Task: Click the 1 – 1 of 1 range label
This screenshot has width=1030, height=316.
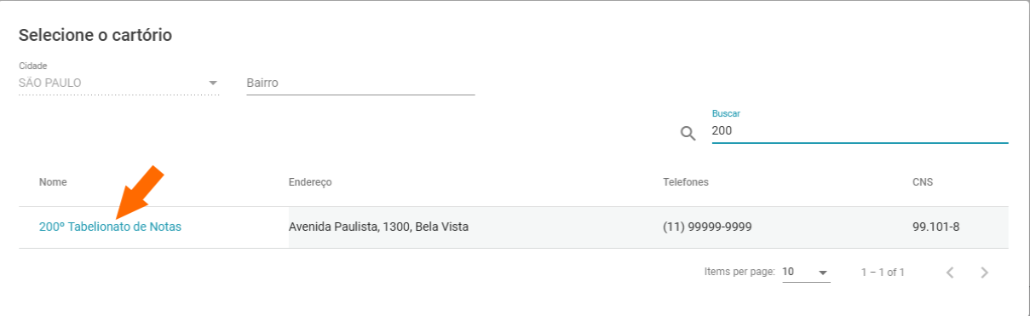Action: pos(883,273)
